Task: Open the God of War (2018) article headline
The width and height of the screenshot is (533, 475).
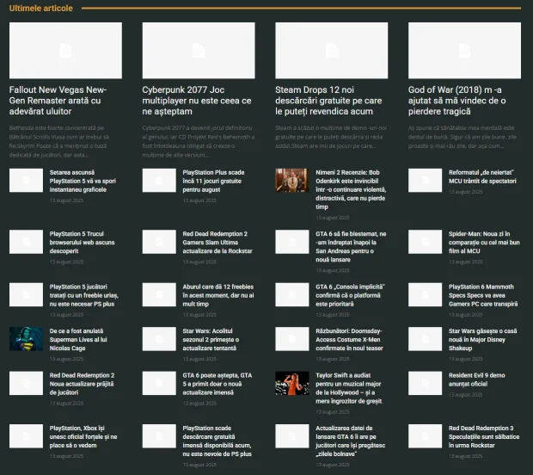Action: pyautogui.click(x=456, y=101)
